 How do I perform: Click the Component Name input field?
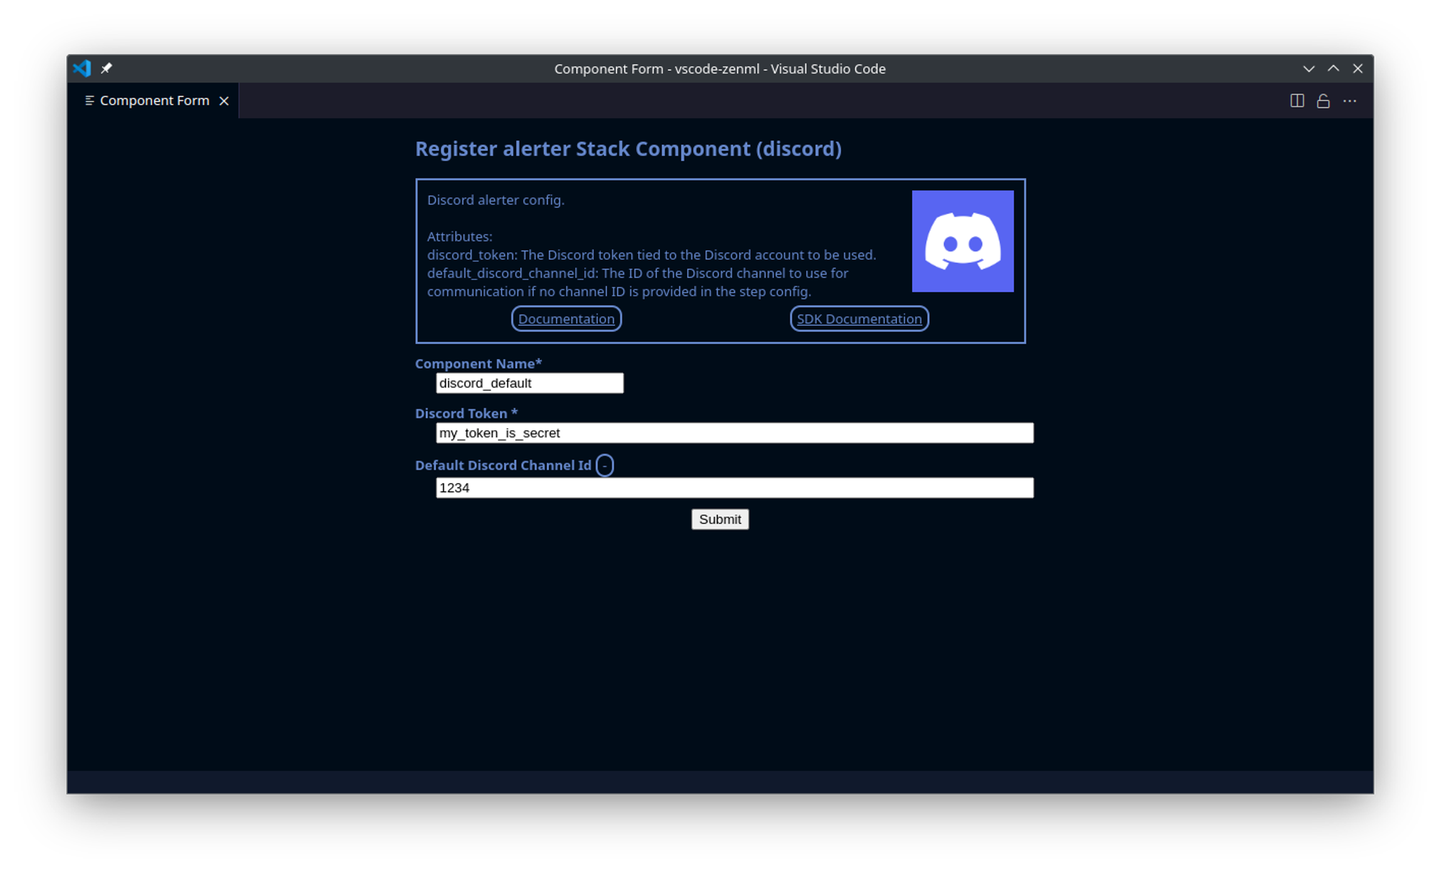pos(530,383)
